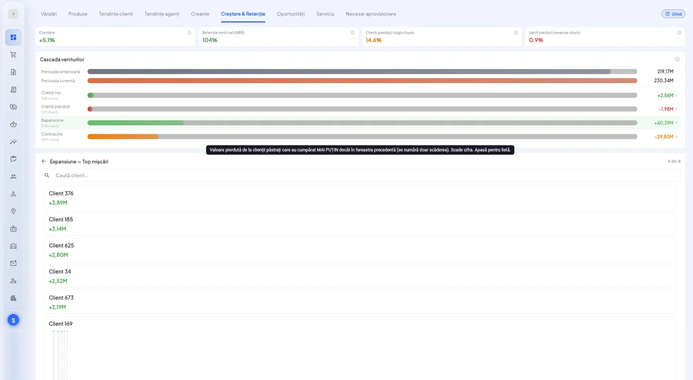Screen dimensions: 693x380
Task: Expand the sidebar with the chevron button
Action: (13, 14)
